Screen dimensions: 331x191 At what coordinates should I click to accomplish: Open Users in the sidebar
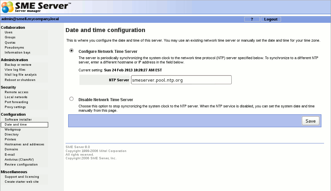(x=9, y=32)
